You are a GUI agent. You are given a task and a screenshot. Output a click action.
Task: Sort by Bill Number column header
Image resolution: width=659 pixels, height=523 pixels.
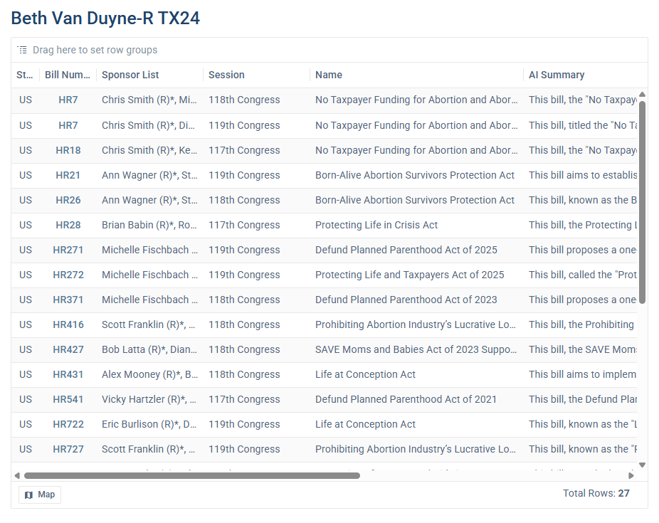pos(68,75)
